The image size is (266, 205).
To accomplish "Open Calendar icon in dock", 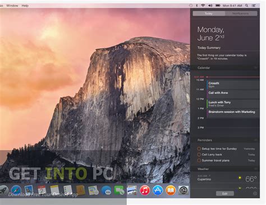I will click(42, 190).
